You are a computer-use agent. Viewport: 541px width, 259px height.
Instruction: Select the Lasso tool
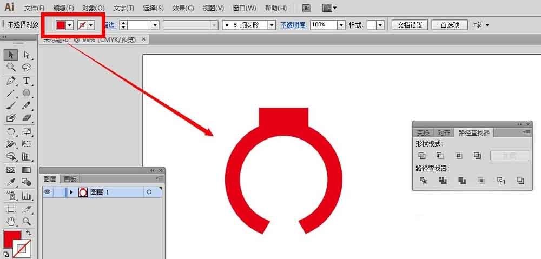coord(26,67)
